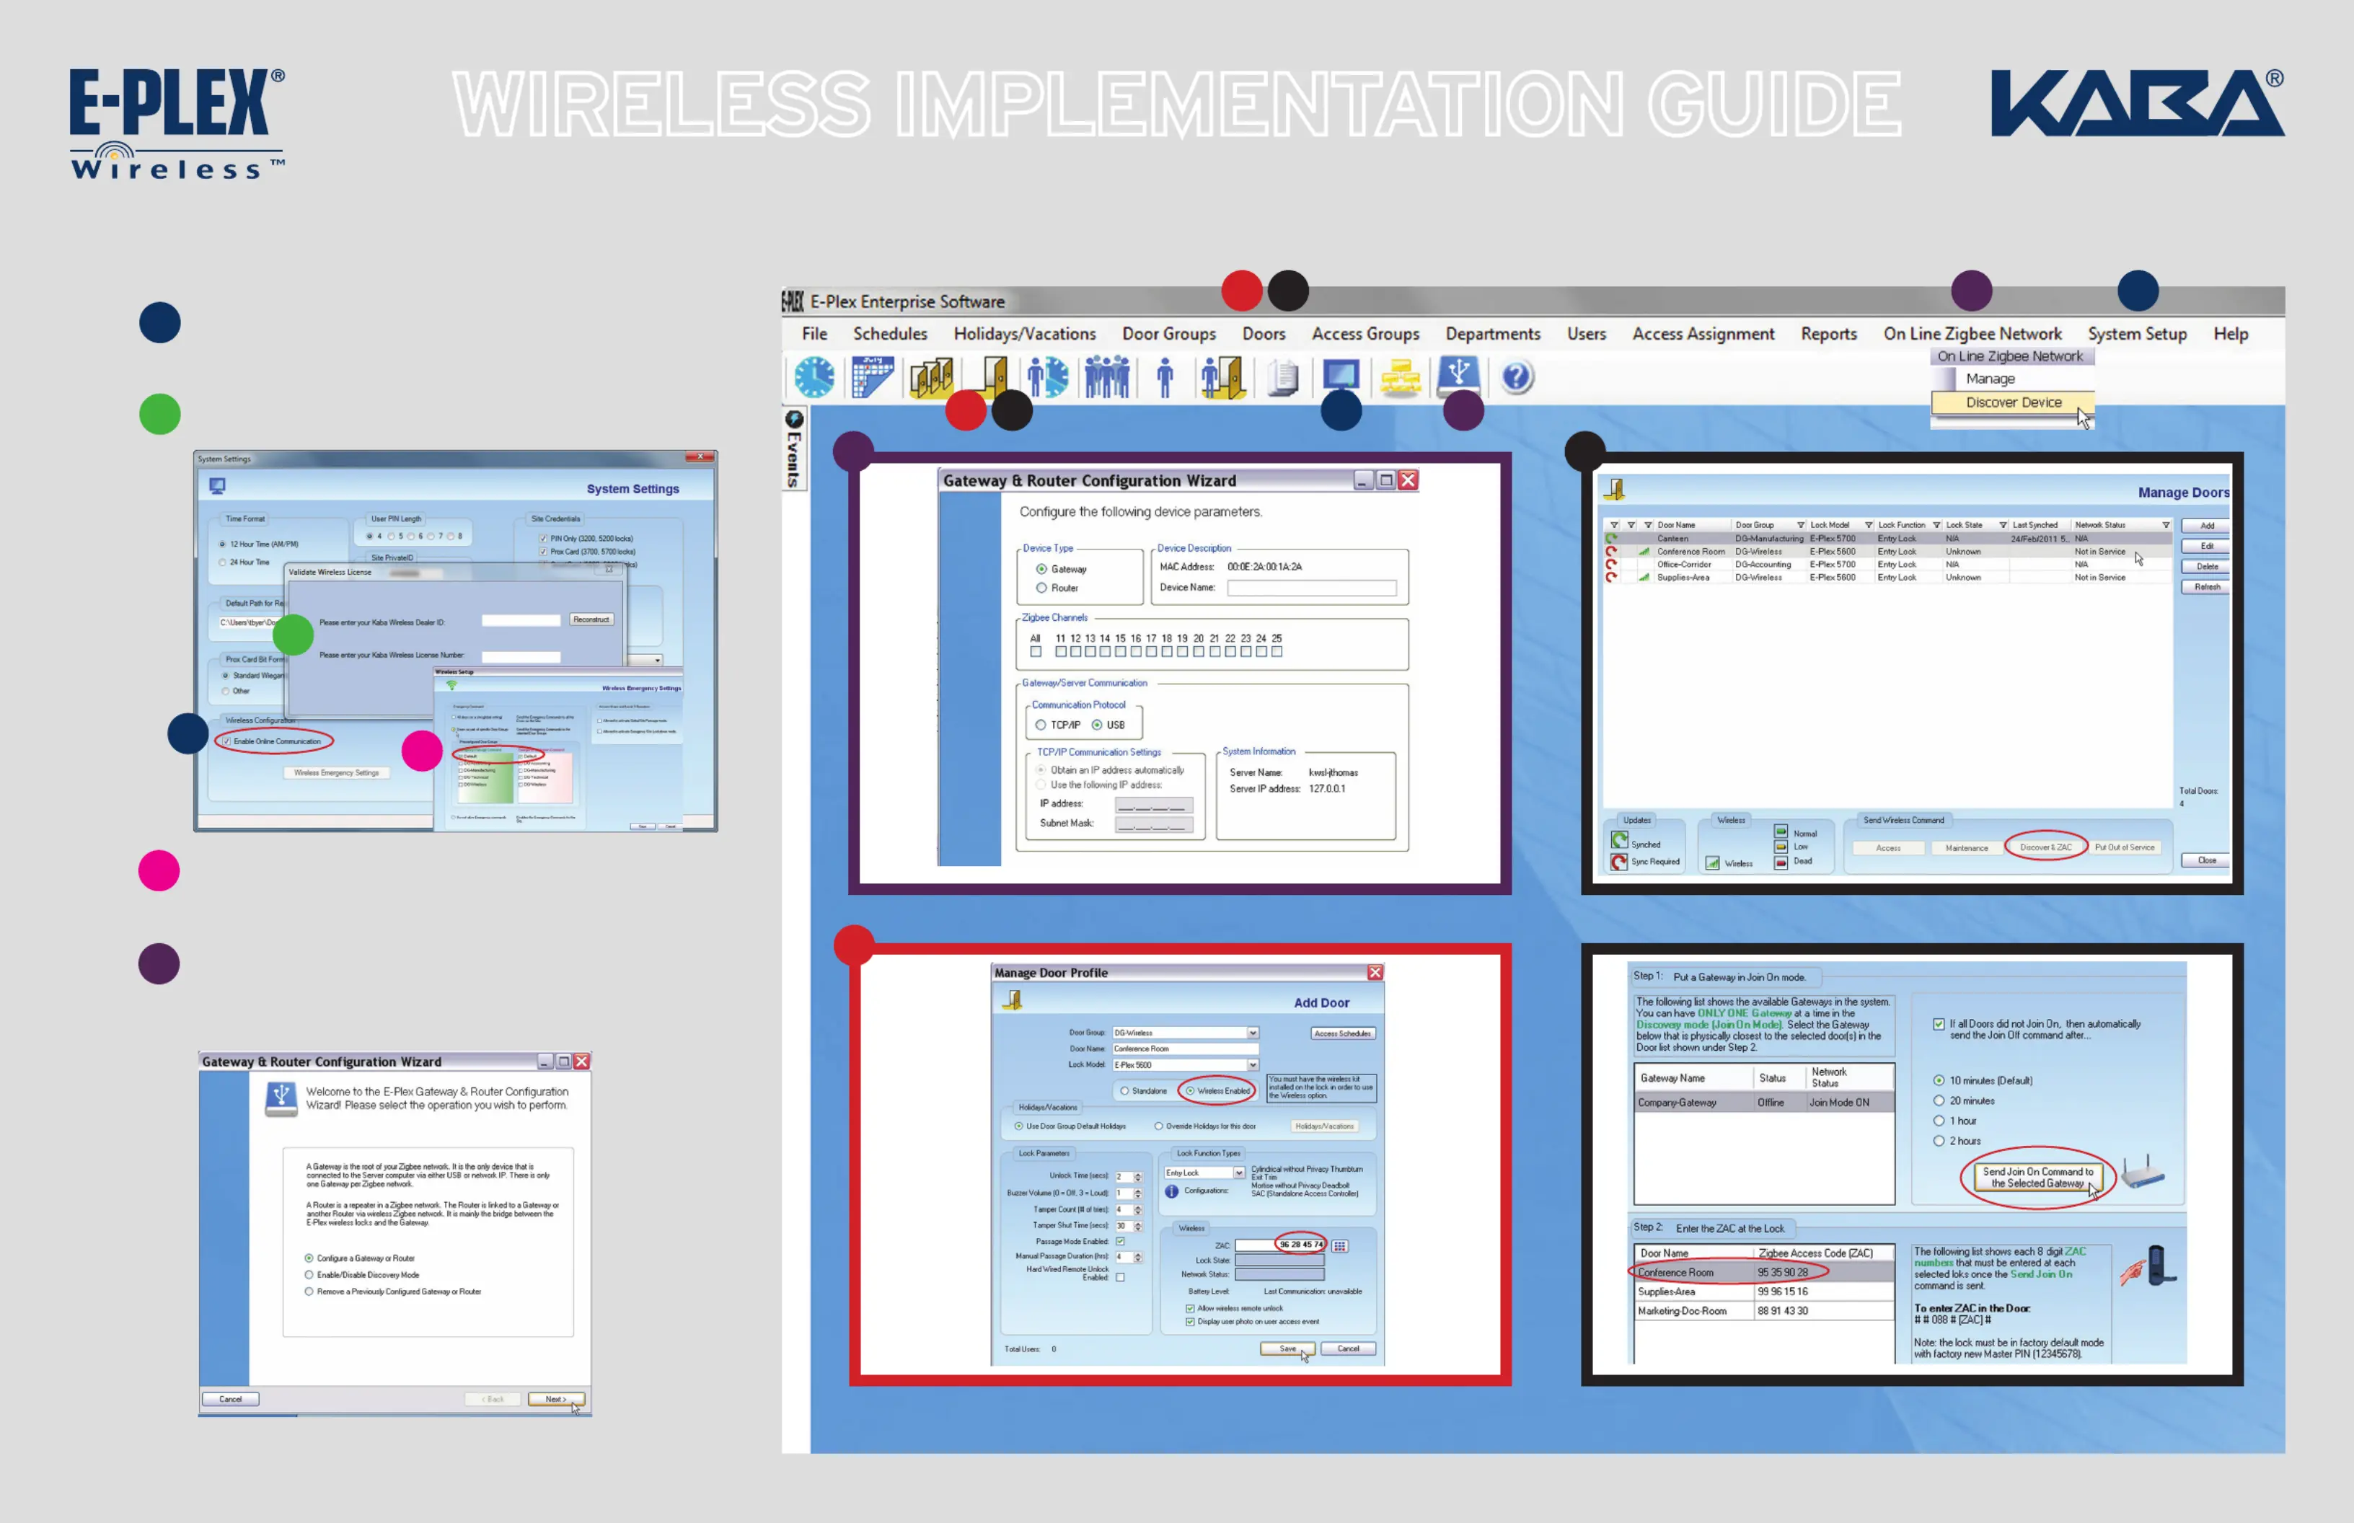Click the Holidays calendar toolbar icon
Viewport: 2354px width, 1523px height.
click(871, 378)
